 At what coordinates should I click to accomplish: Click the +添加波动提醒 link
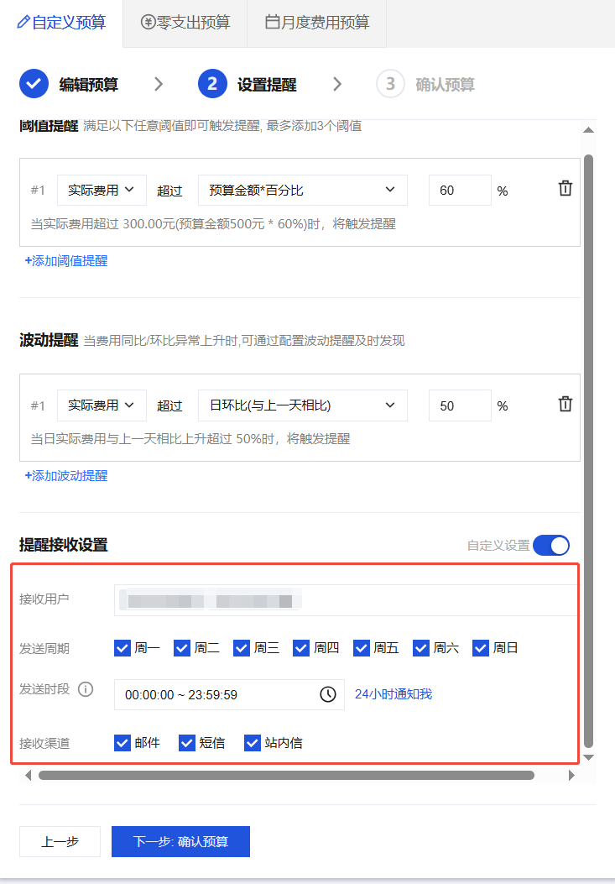pyautogui.click(x=66, y=475)
